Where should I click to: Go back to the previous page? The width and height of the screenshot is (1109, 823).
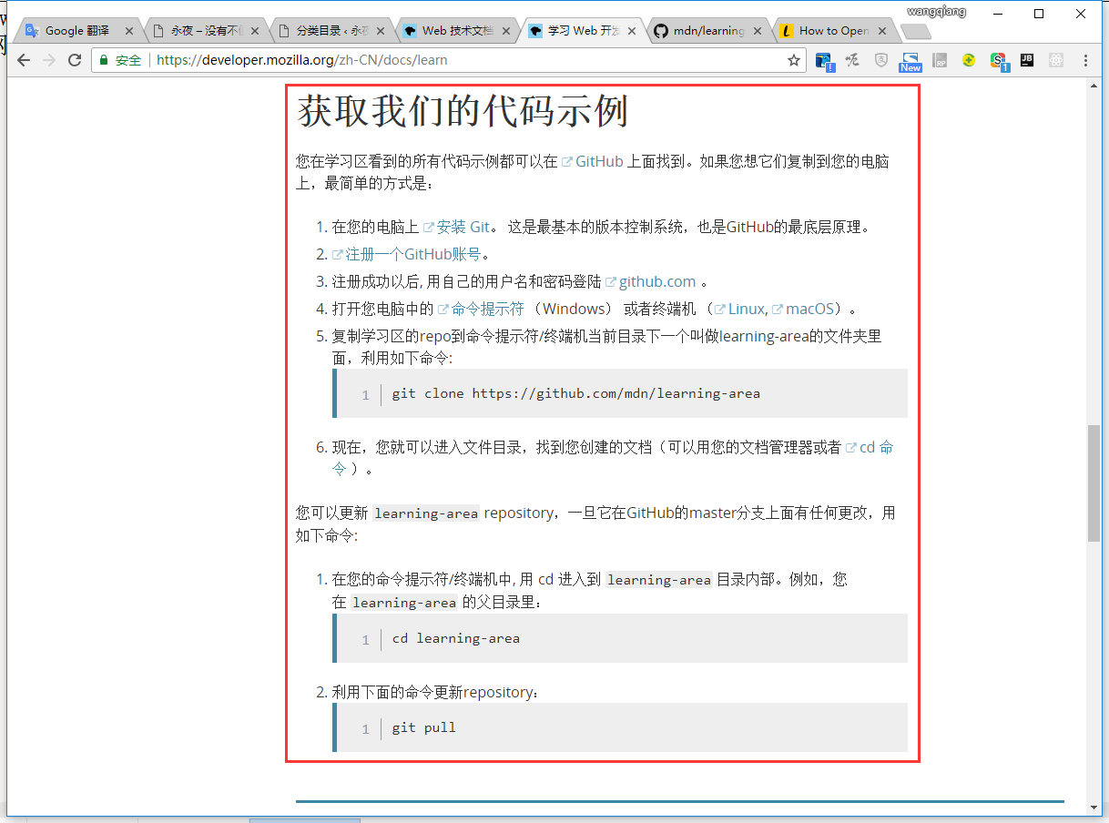24,60
